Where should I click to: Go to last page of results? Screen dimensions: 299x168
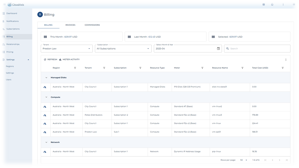click(287, 160)
